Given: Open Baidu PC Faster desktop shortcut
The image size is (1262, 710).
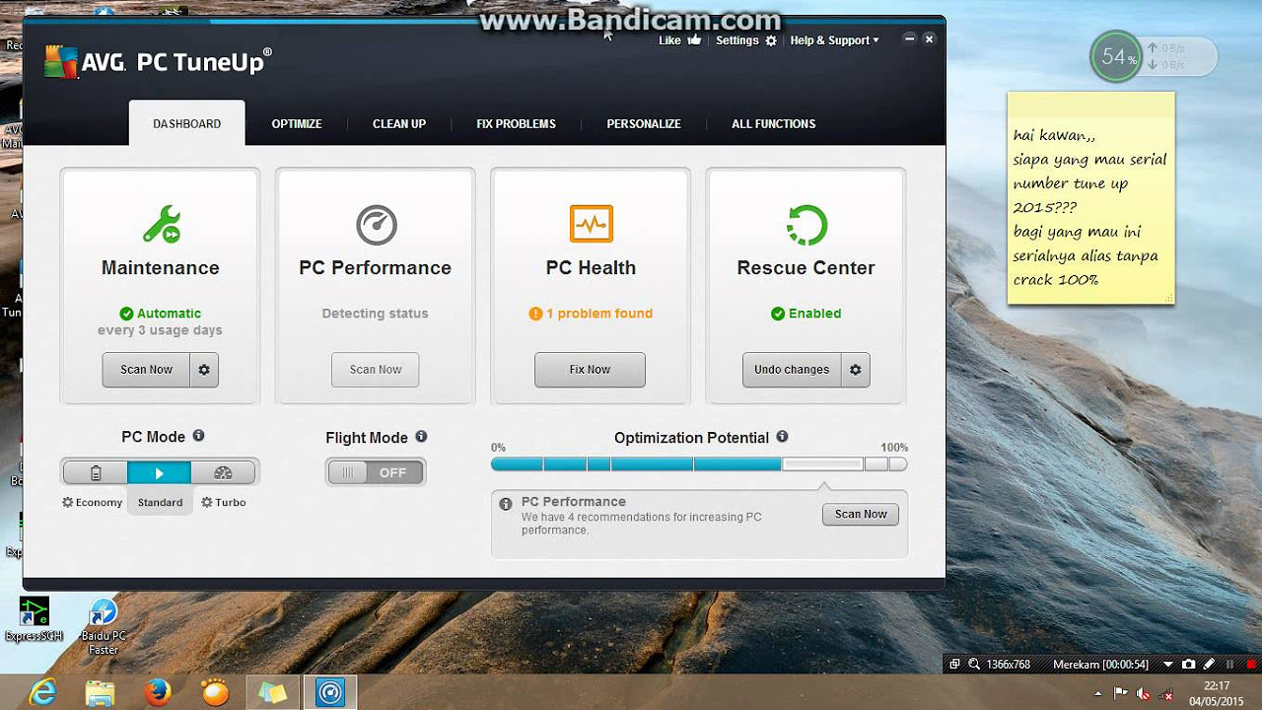Looking at the screenshot, I should 104,627.
